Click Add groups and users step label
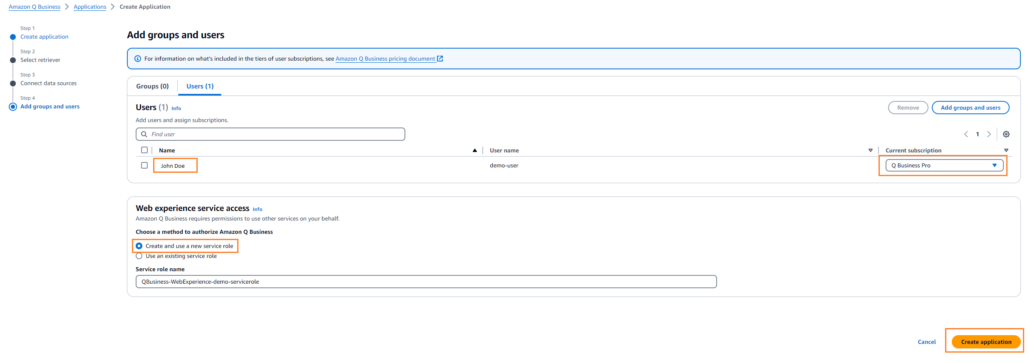 pyautogui.click(x=50, y=106)
